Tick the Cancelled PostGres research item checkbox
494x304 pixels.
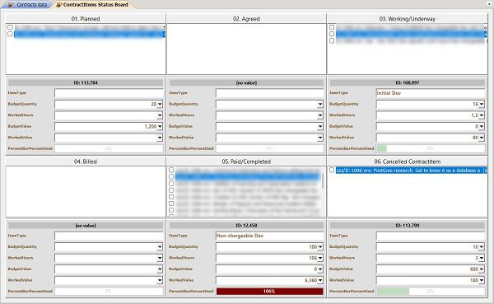click(332, 171)
